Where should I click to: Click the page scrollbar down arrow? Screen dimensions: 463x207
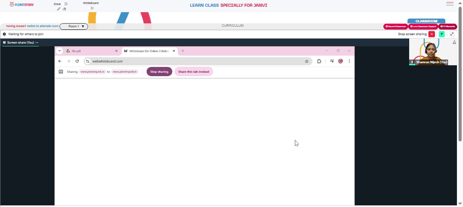(460, 203)
